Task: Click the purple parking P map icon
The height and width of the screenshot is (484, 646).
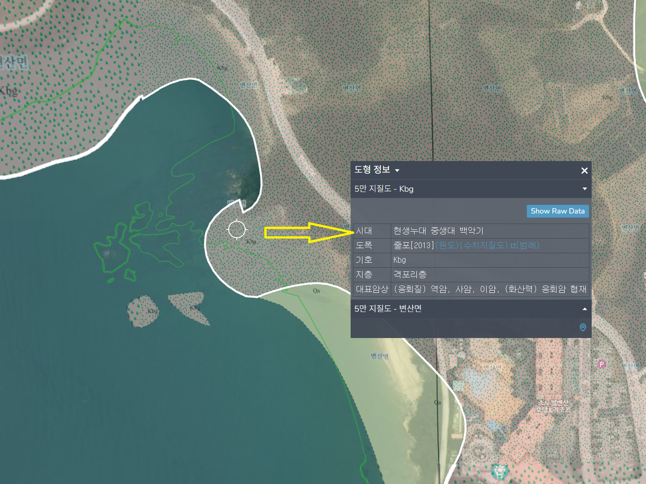Action: click(x=602, y=364)
